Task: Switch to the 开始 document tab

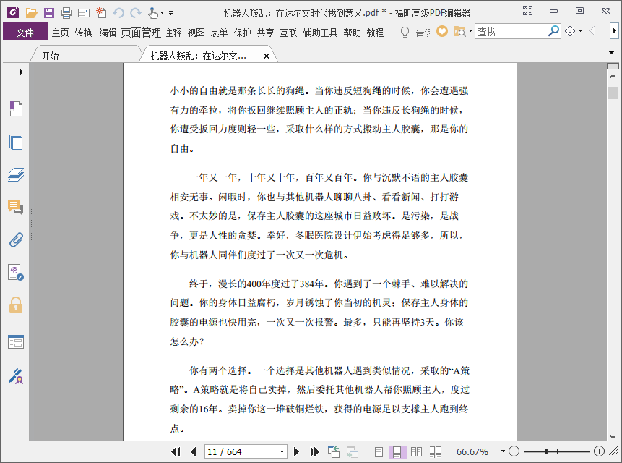Action: pyautogui.click(x=86, y=55)
